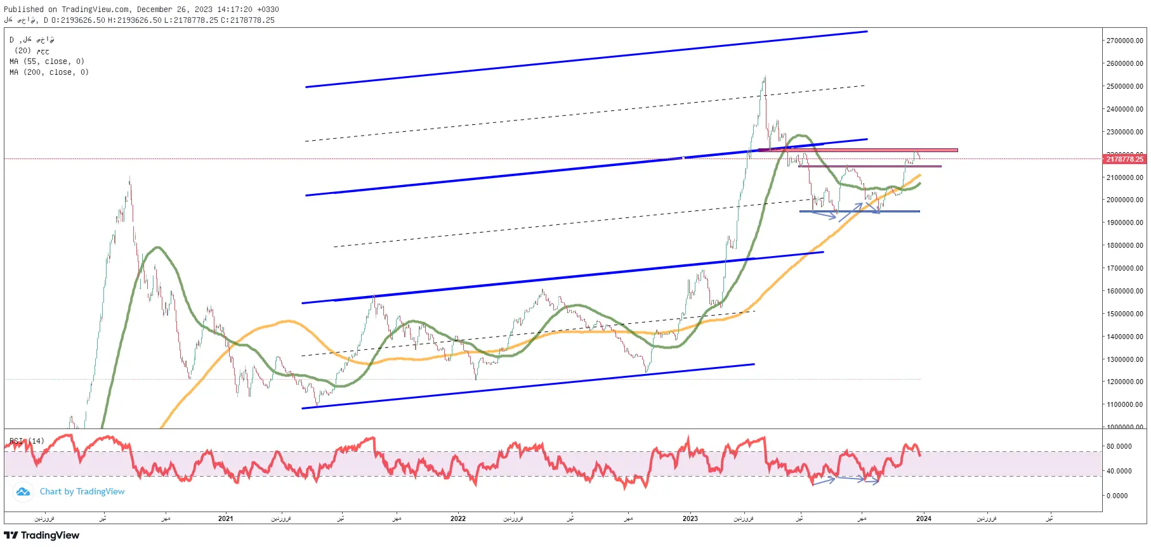Click the 2023 label on the time axis
This screenshot has height=547, width=1151.
point(690,518)
